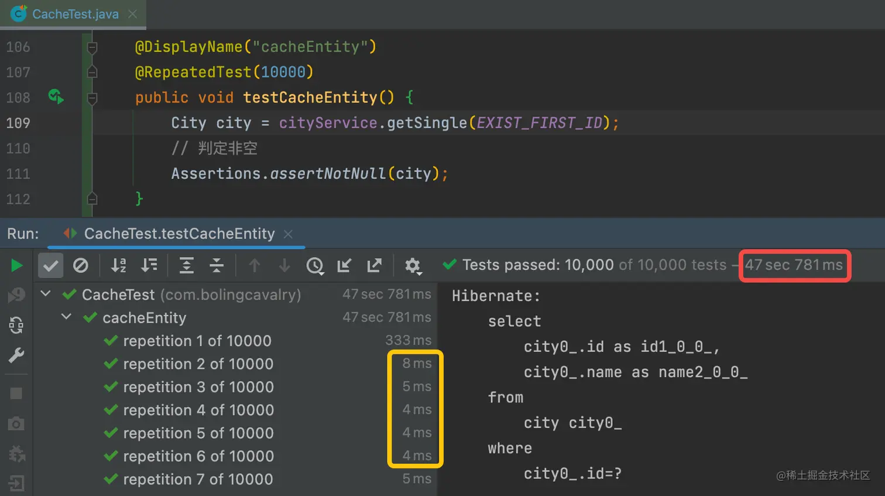Click the 10000 repeat count value

(283, 72)
